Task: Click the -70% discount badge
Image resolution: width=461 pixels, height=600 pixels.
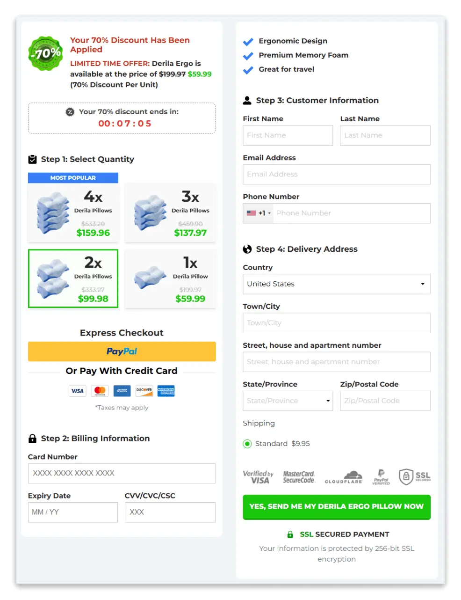Action: click(45, 53)
